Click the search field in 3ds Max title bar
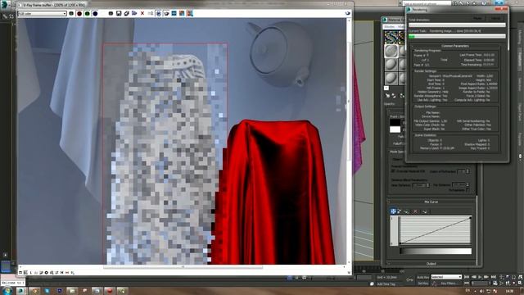The image size is (524, 295). click(x=426, y=3)
